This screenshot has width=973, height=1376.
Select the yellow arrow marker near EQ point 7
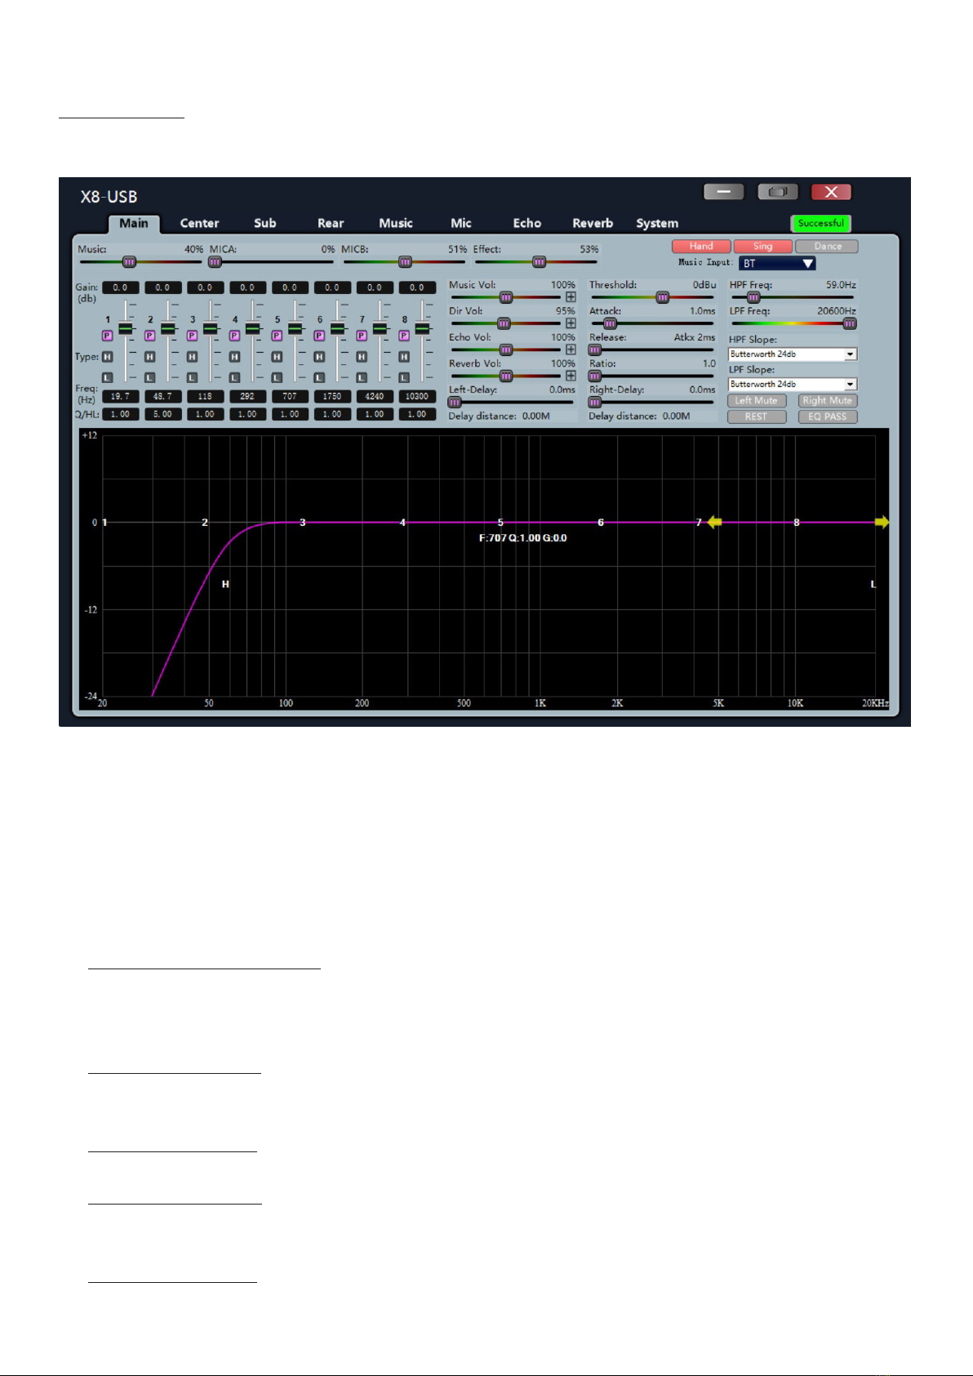click(714, 522)
